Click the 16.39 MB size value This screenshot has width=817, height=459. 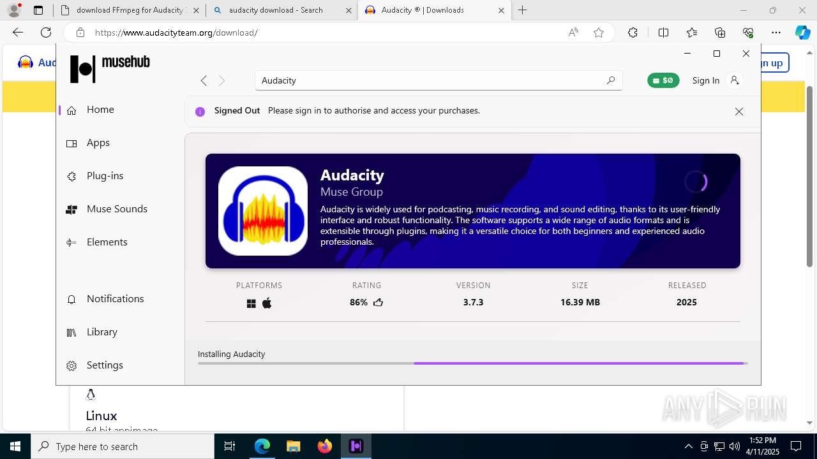pos(580,302)
